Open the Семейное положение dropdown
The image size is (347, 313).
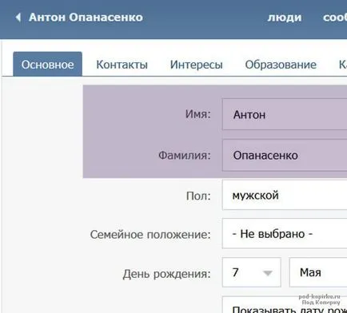(x=285, y=234)
